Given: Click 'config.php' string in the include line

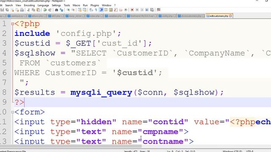Looking at the screenshot, I should click(86, 33).
